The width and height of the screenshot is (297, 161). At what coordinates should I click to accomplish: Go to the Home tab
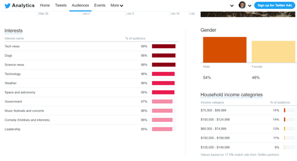coord(45,5)
